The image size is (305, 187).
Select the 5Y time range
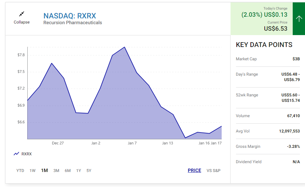tap(89, 171)
